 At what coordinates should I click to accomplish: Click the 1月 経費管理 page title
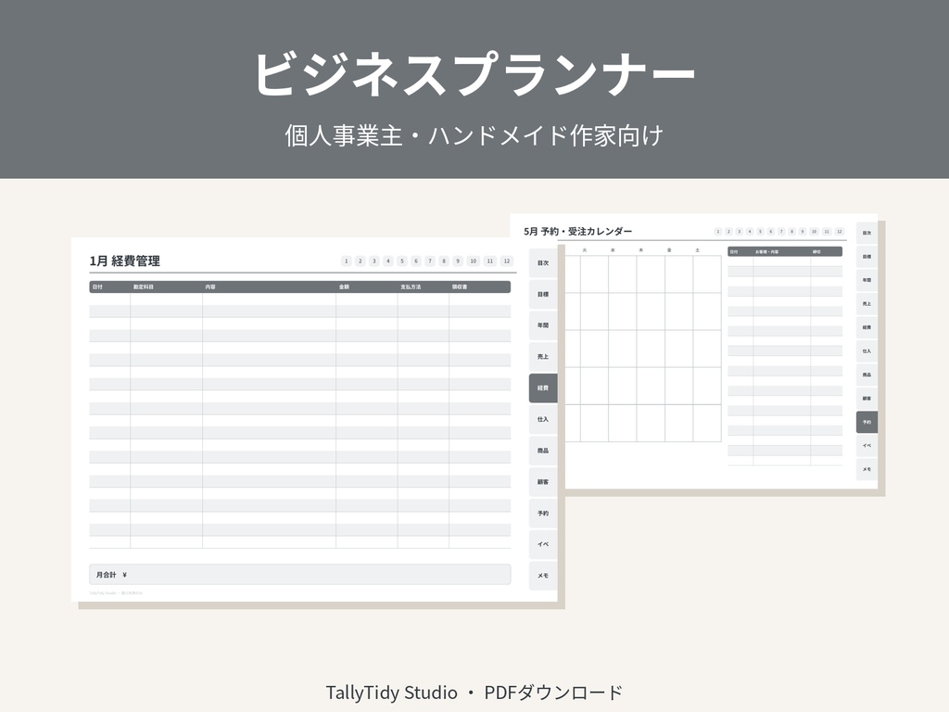[x=125, y=261]
